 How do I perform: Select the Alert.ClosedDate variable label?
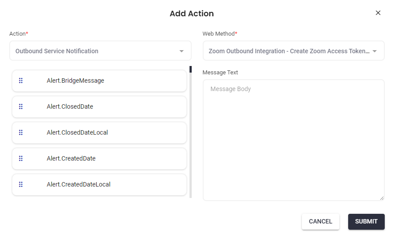pos(70,106)
